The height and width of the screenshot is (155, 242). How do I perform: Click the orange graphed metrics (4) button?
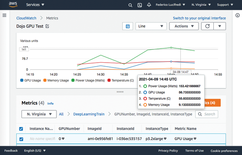(213, 103)
